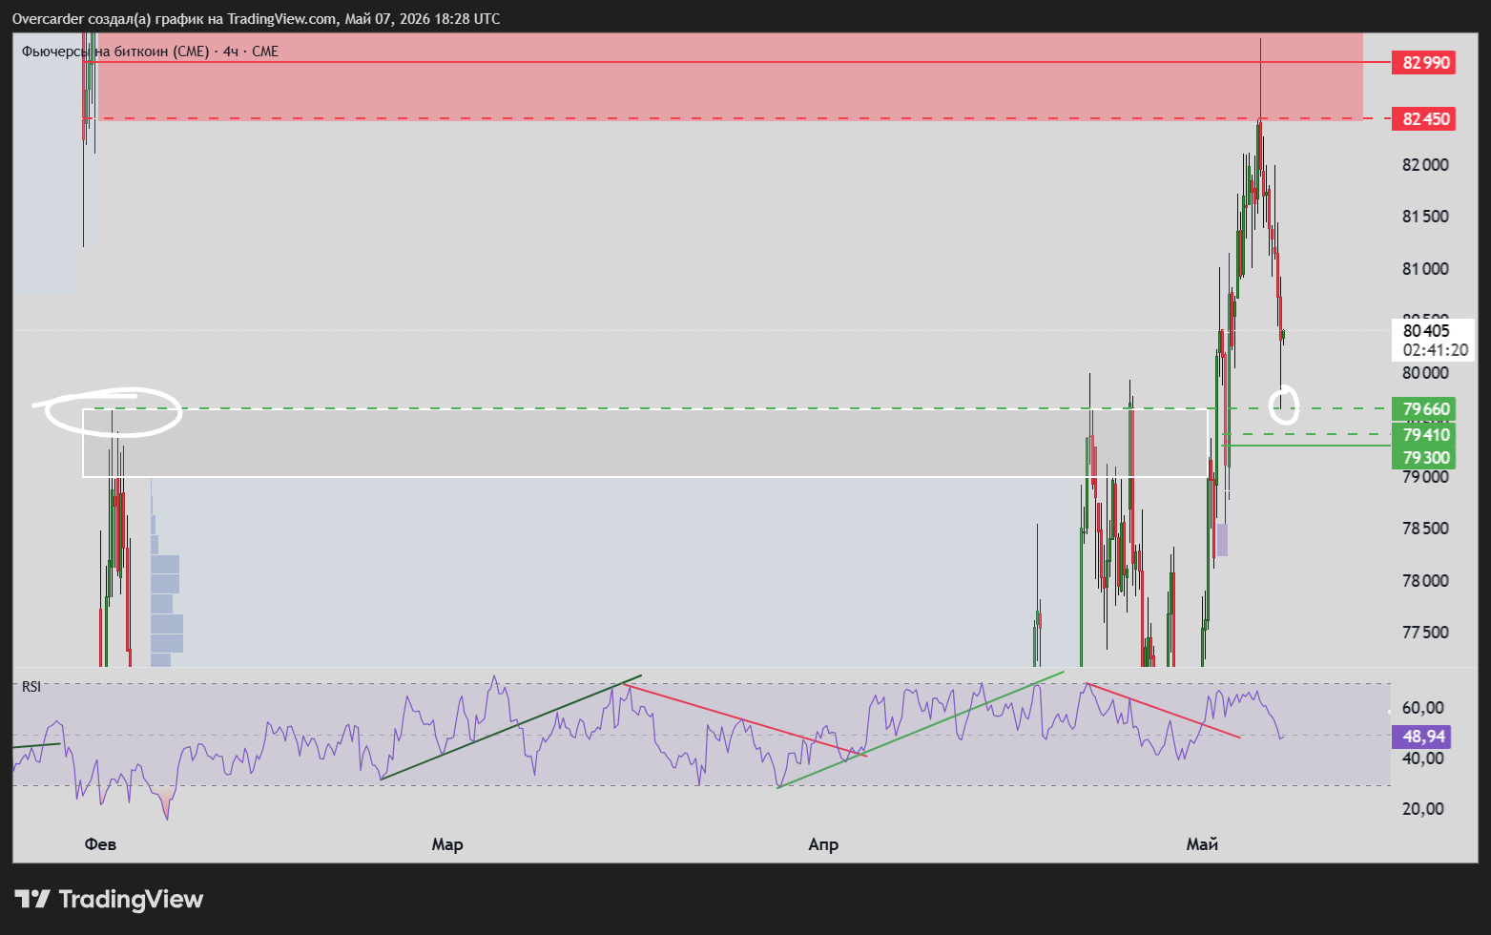The width and height of the screenshot is (1491, 935).
Task: Click the Май month label on time axis
Action: [1202, 844]
